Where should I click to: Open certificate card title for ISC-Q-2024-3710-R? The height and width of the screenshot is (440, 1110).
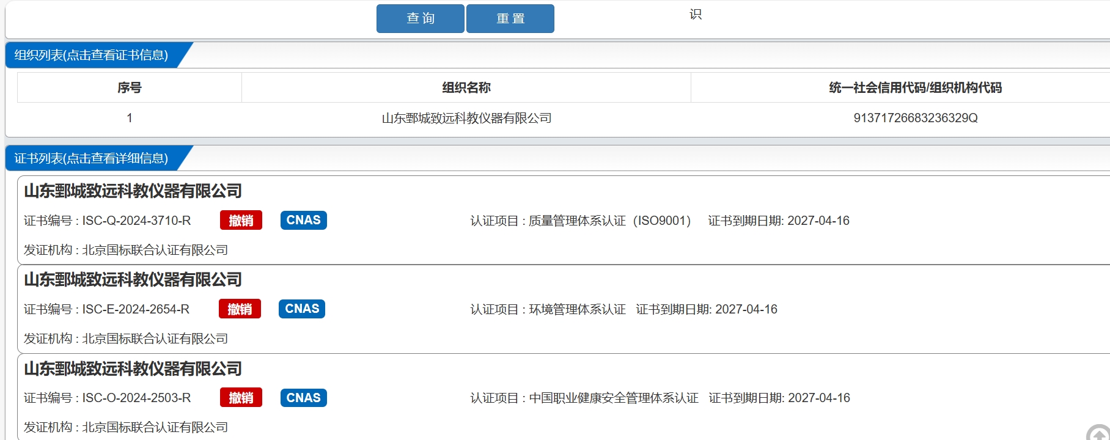click(133, 191)
